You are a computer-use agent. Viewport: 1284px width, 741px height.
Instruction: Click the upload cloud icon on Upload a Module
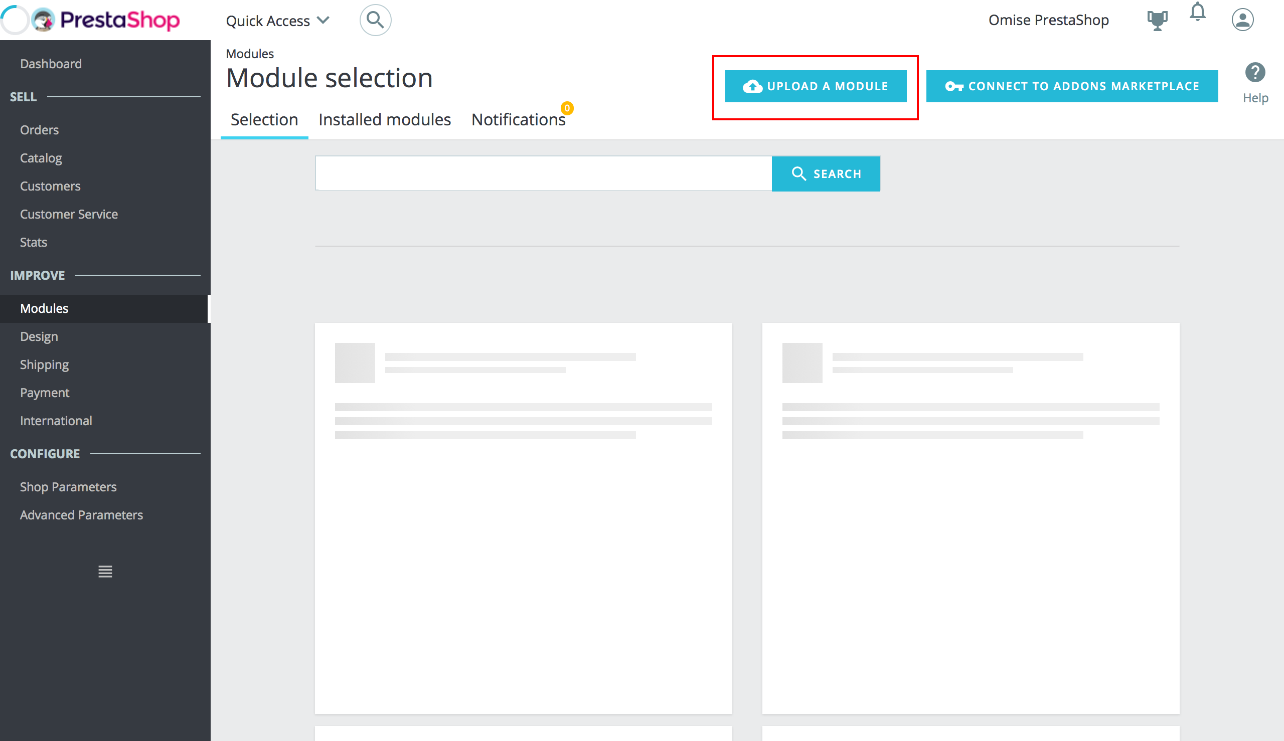coord(752,86)
